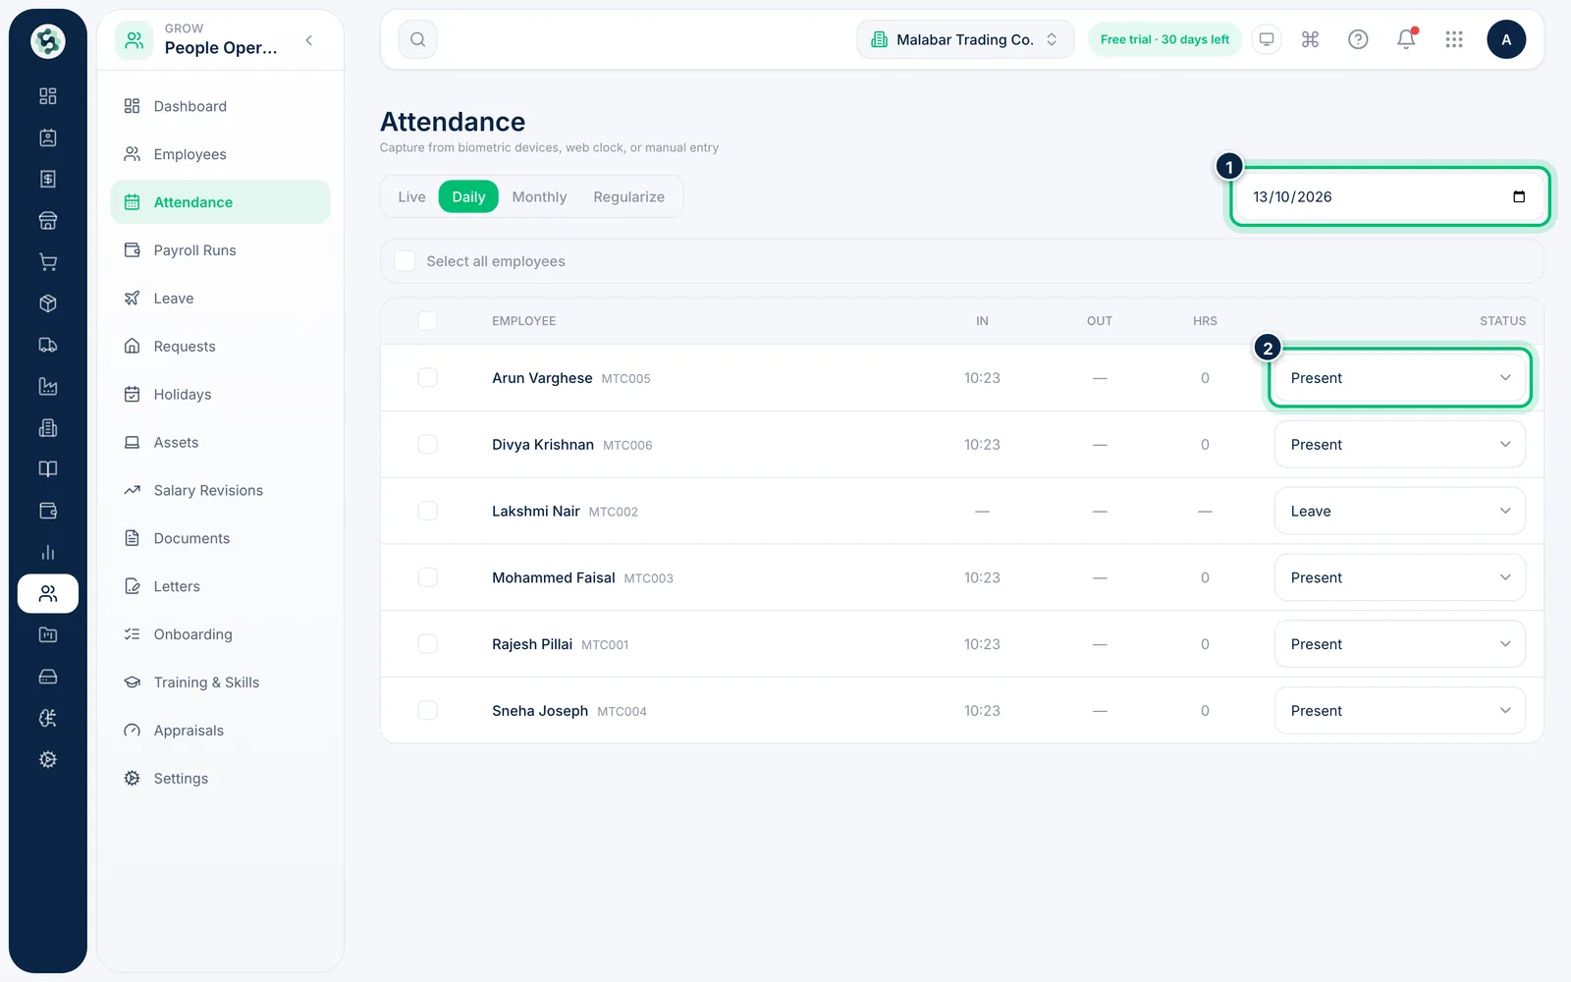Screen dimensions: 1571x982
Task: Tick the checkbox for Arun Varghese
Action: (427, 378)
